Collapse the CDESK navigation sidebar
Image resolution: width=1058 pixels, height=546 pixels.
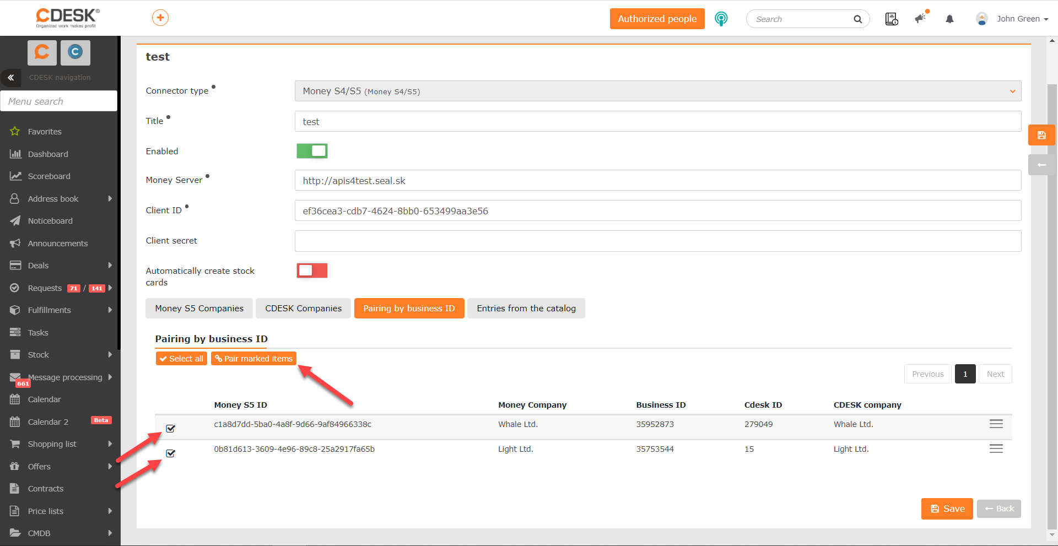10,78
